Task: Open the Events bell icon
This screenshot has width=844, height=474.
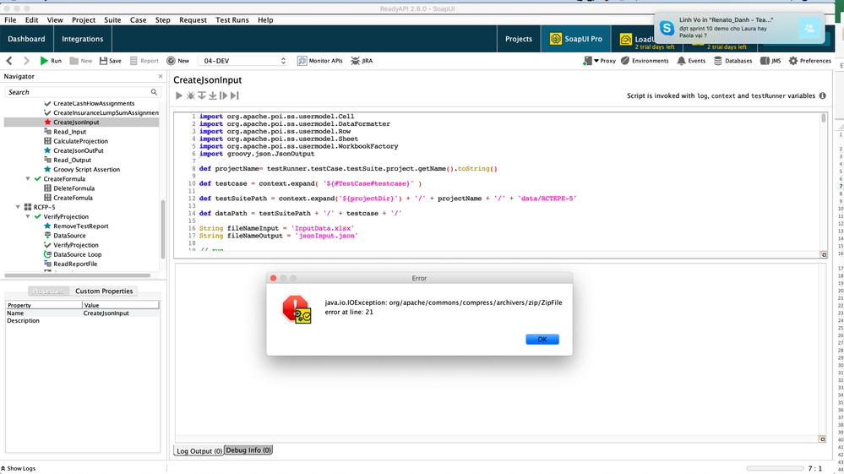Action: click(x=681, y=61)
